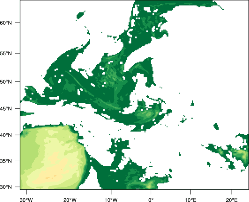
Task: Click the 45°N latitude label
Action: [x=6, y=109]
